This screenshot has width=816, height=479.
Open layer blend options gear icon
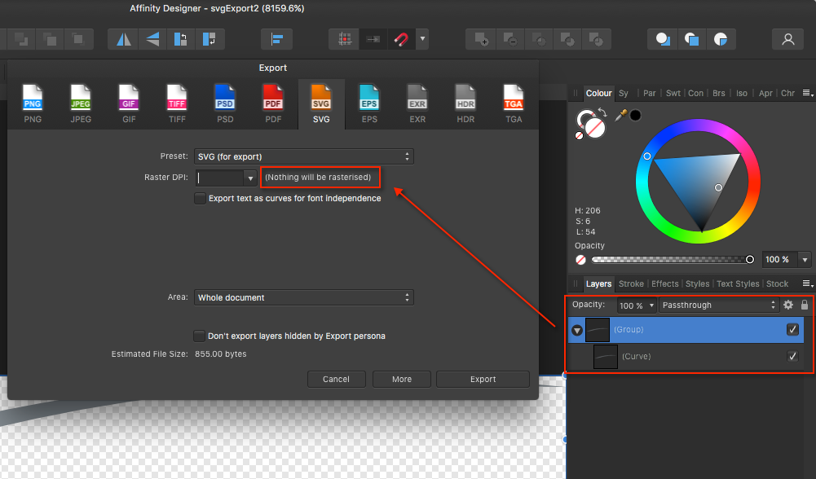tap(788, 305)
